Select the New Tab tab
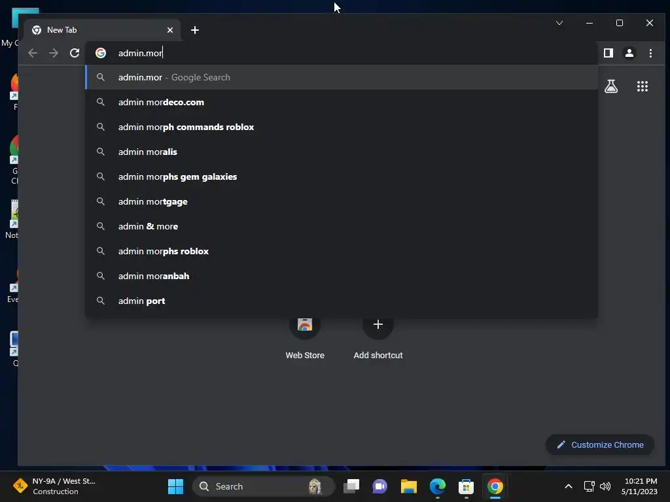The image size is (670, 502). (x=103, y=30)
